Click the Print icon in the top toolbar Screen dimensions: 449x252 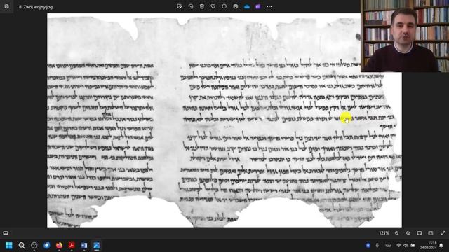click(x=236, y=6)
